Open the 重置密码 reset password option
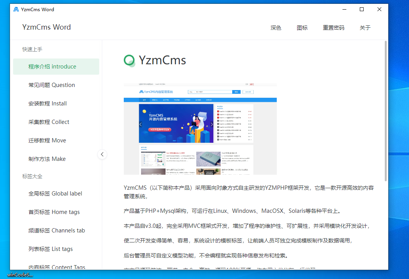409x279 pixels. click(333, 28)
